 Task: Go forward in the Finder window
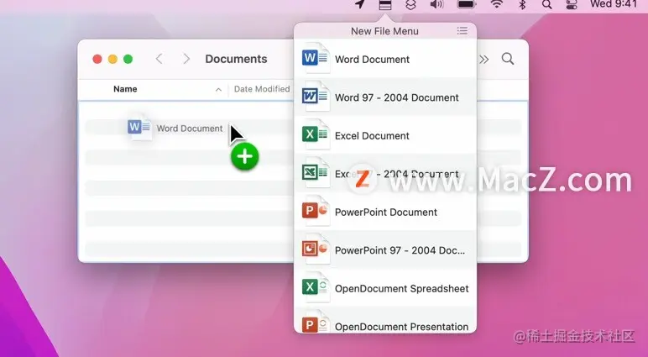click(x=186, y=59)
